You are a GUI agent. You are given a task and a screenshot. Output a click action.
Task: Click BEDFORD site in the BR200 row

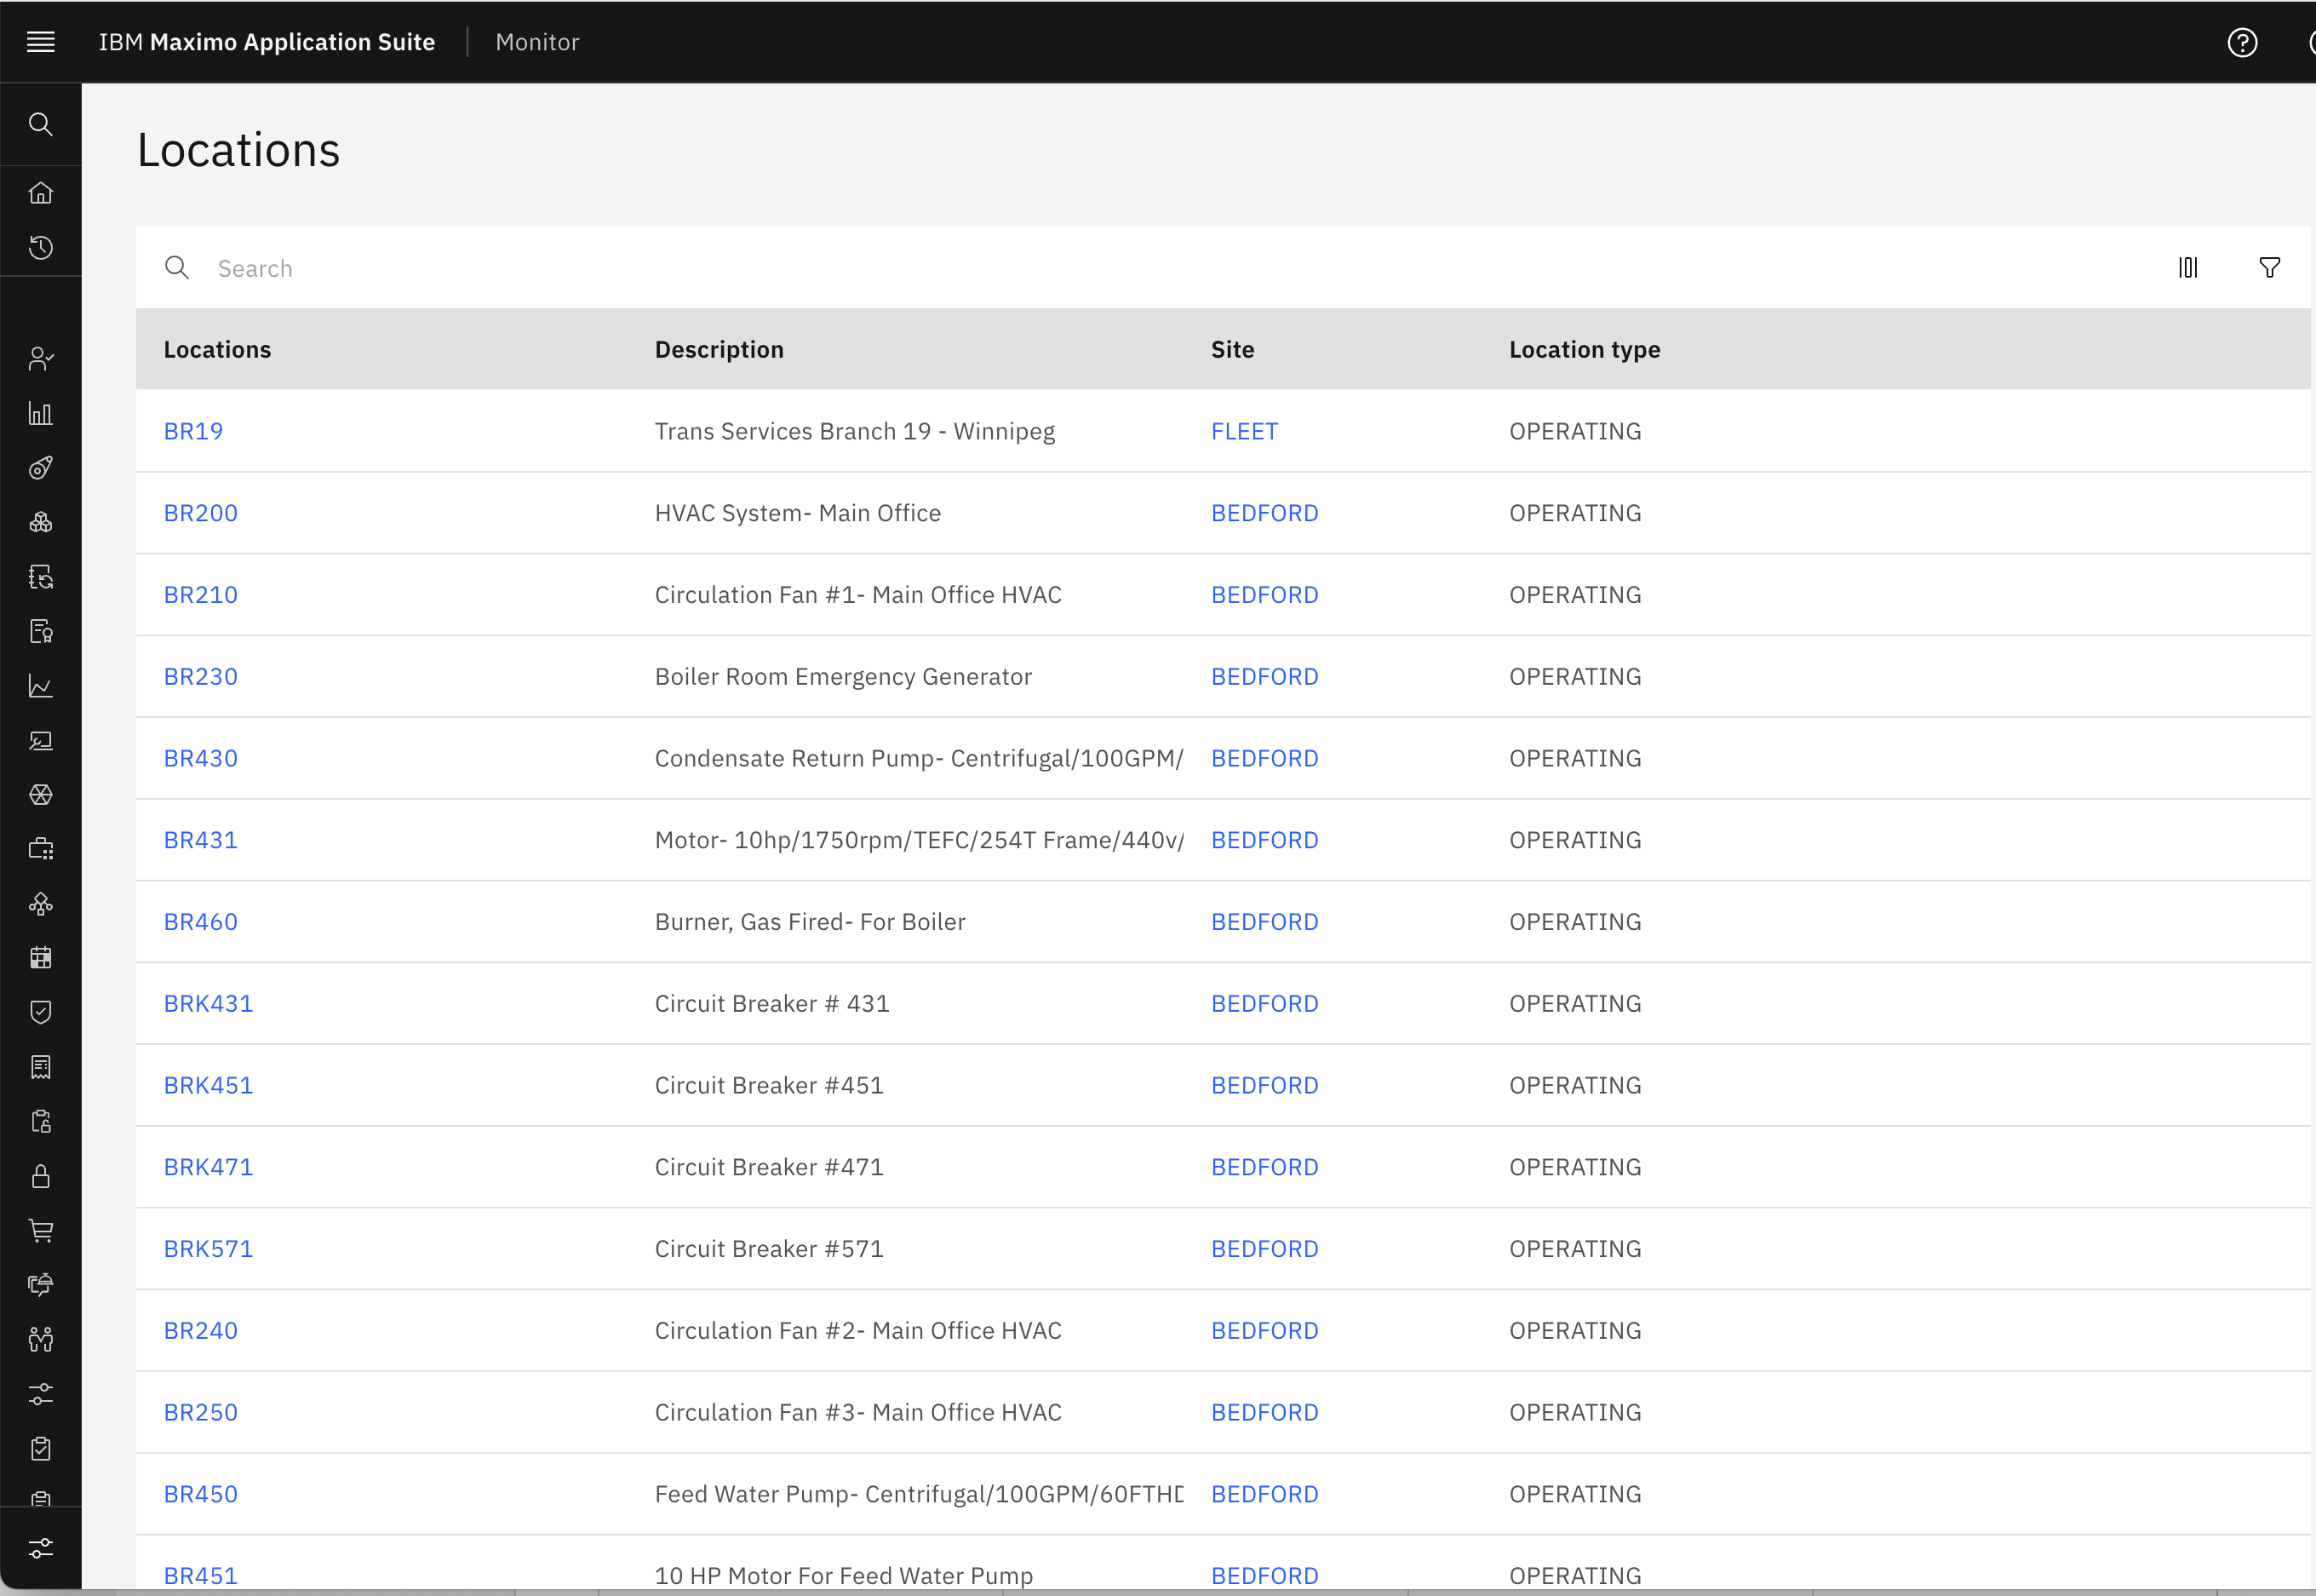coord(1264,513)
